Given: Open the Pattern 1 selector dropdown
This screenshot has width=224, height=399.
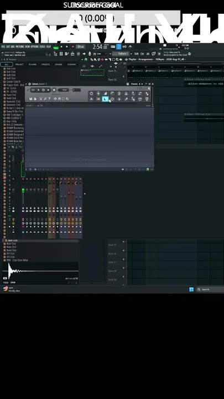Looking at the screenshot, I should click(121, 54).
